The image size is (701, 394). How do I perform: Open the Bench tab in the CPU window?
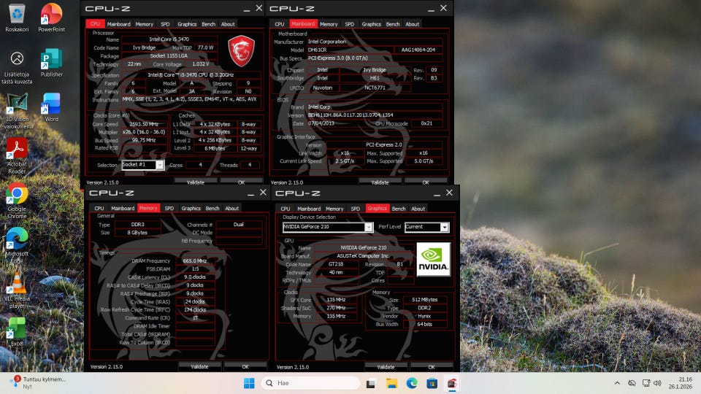(x=208, y=24)
